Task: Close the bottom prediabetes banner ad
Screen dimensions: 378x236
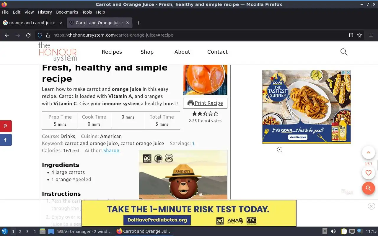Action: (372, 206)
